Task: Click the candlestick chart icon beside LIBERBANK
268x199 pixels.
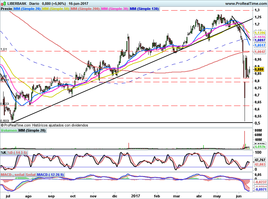Action: click(x=3, y=3)
